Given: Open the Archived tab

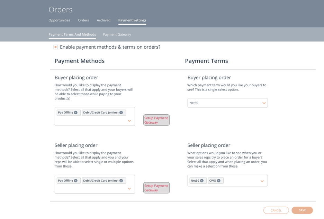Looking at the screenshot, I should point(103,20).
